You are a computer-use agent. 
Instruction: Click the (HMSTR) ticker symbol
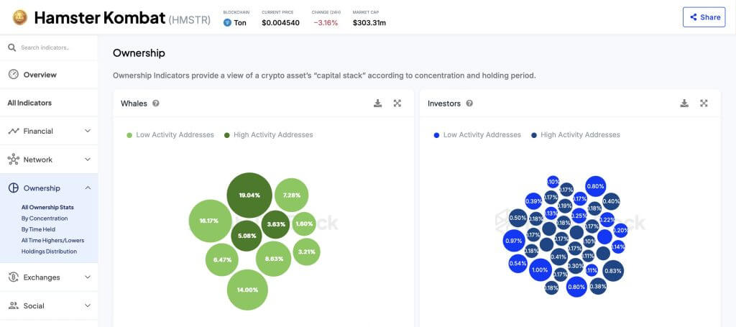189,19
